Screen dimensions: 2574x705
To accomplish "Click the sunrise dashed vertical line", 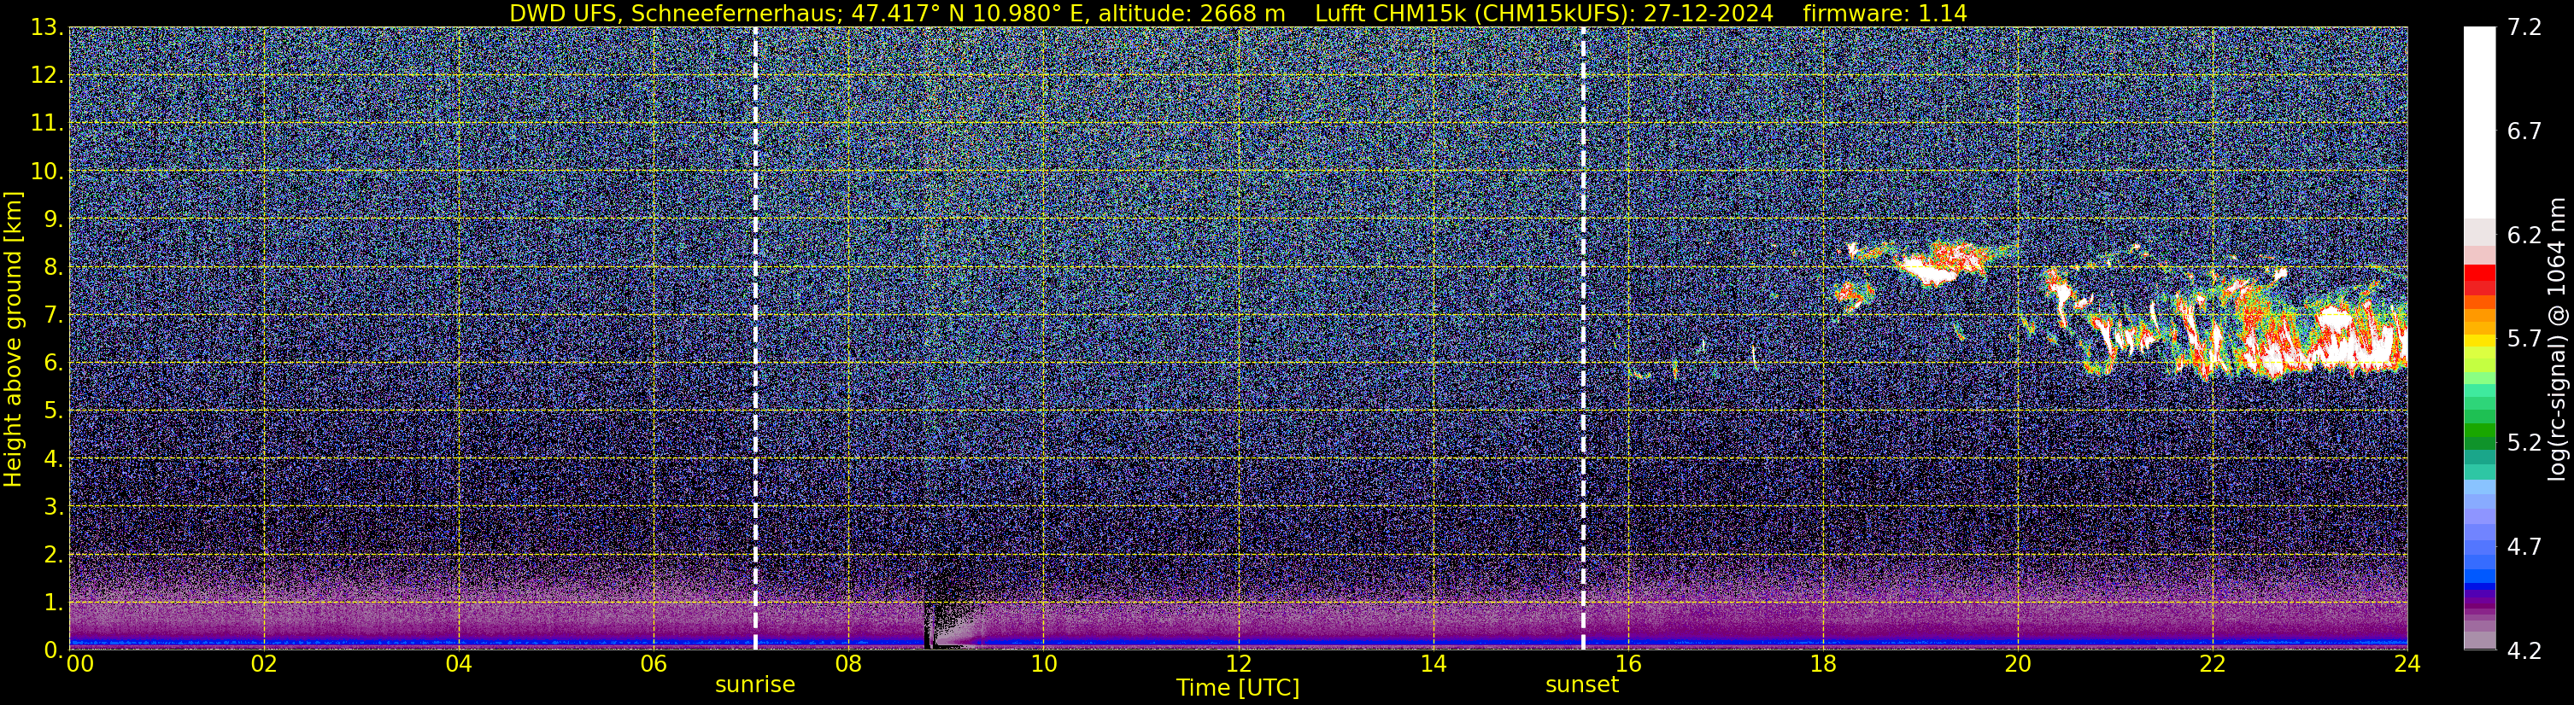I will 755,339.
